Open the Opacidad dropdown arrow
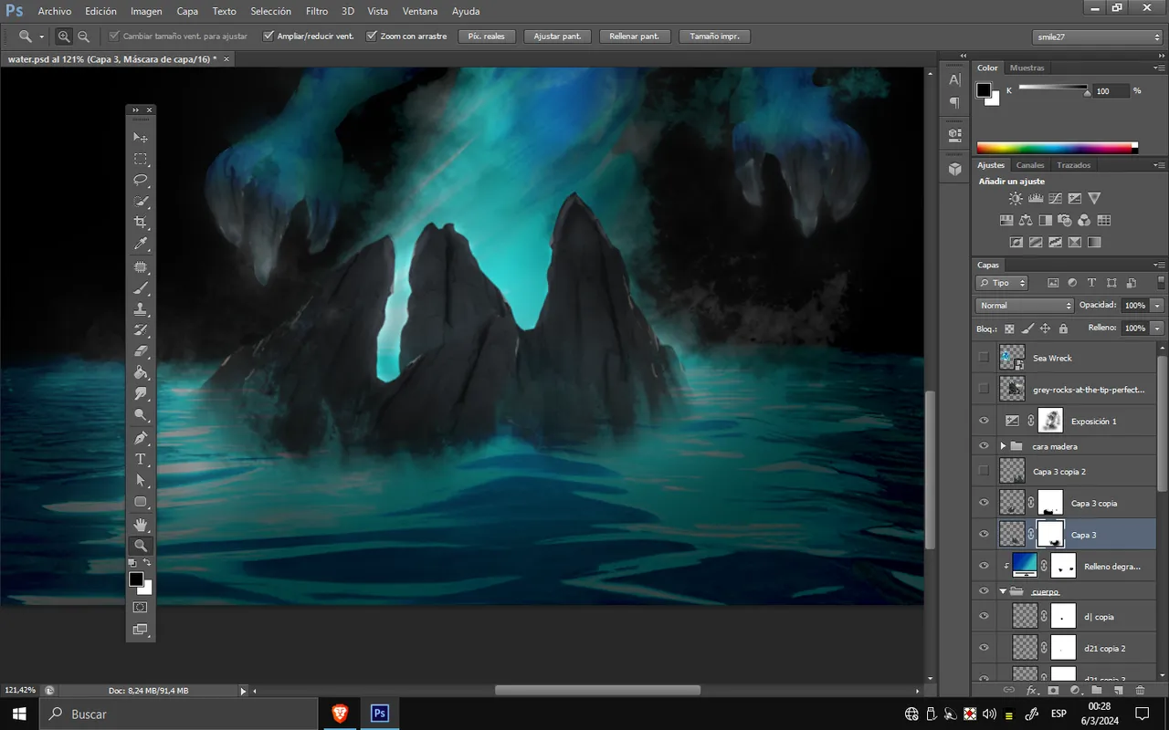Viewport: 1169px width, 730px height. [1158, 305]
